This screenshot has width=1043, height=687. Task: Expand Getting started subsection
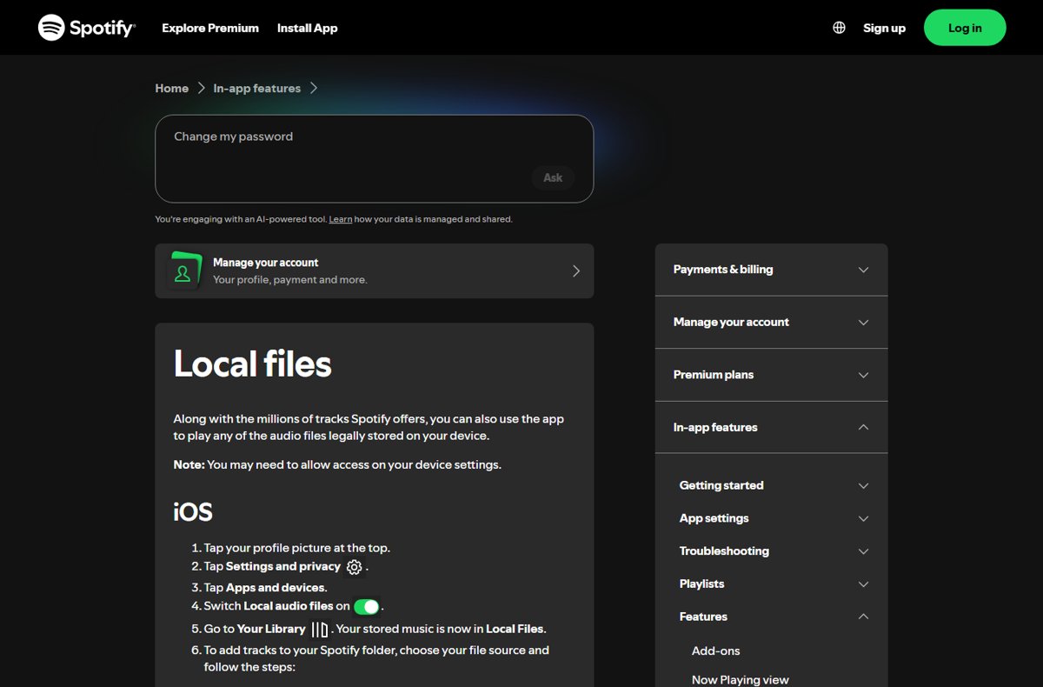tap(774, 485)
